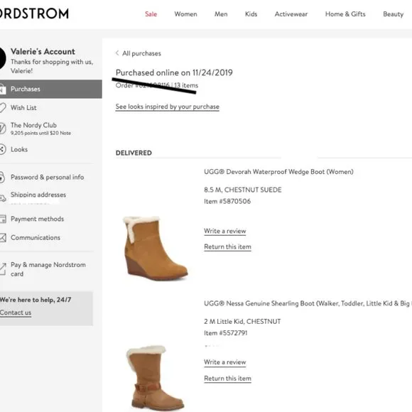Open Looks in the sidebar
Image resolution: width=412 pixels, height=412 pixels.
pyautogui.click(x=19, y=149)
